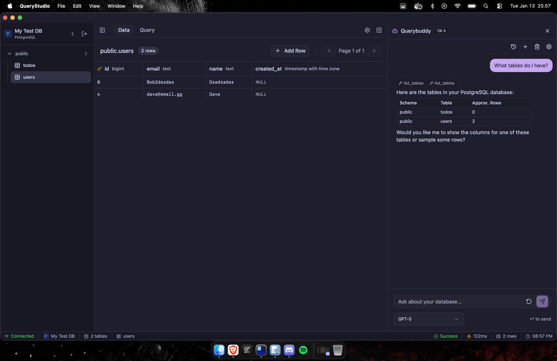The width and height of the screenshot is (557, 361).
Task: Open the GPT-5 model dropdown
Action: point(428,319)
